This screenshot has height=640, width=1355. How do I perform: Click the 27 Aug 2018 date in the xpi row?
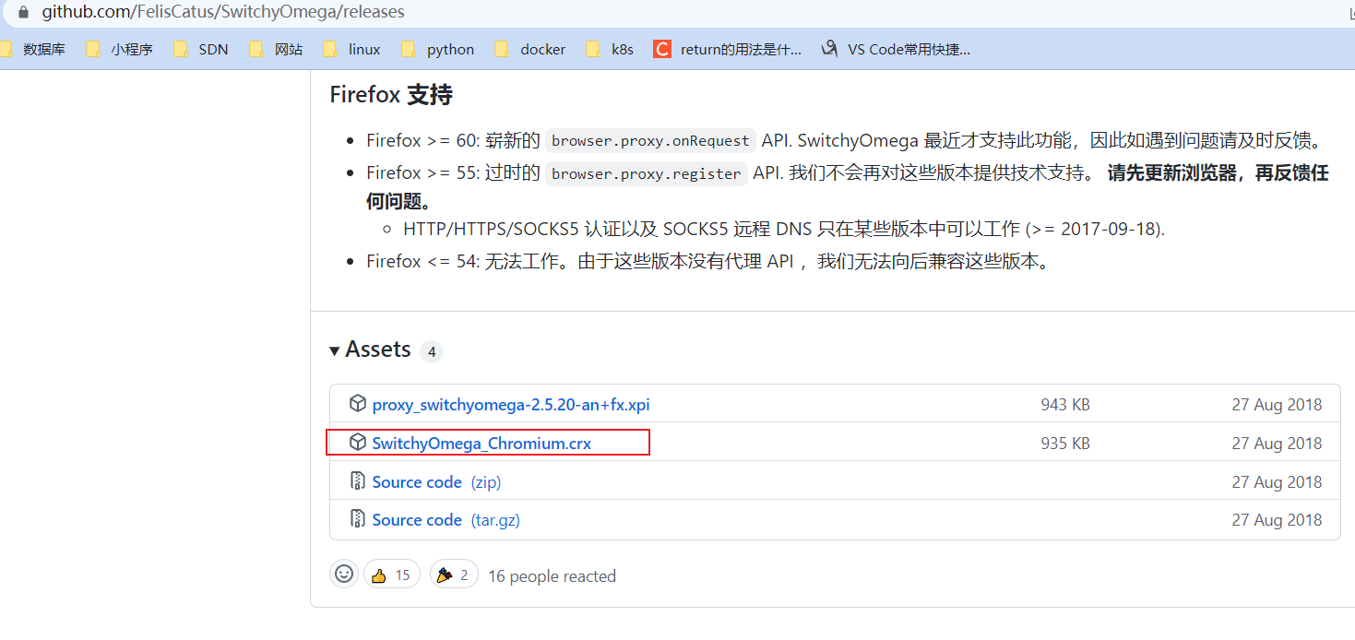coord(1277,405)
